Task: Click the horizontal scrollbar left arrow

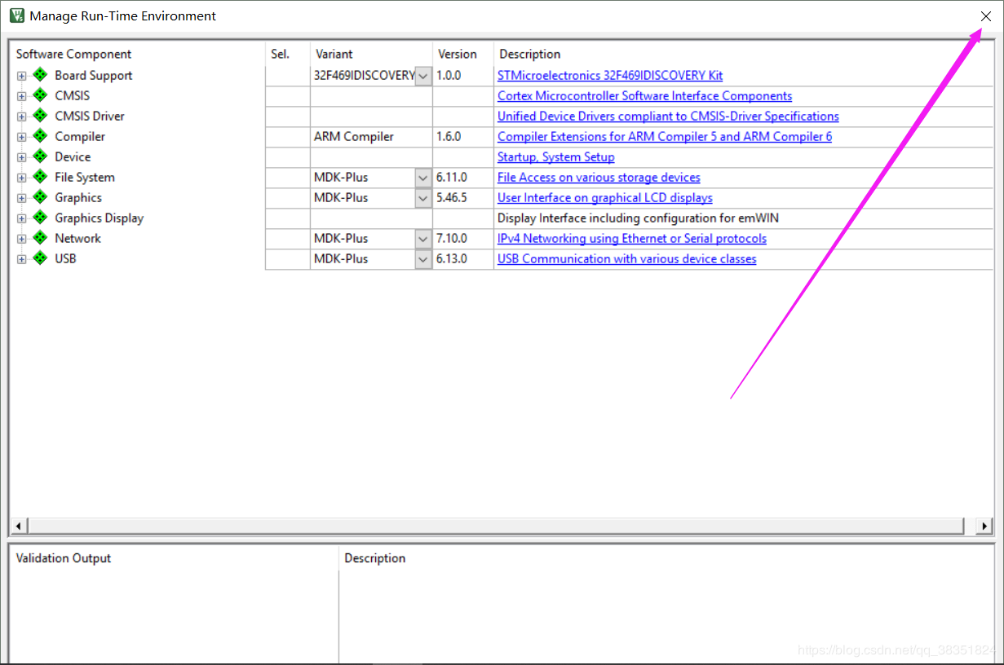Action: (x=19, y=526)
